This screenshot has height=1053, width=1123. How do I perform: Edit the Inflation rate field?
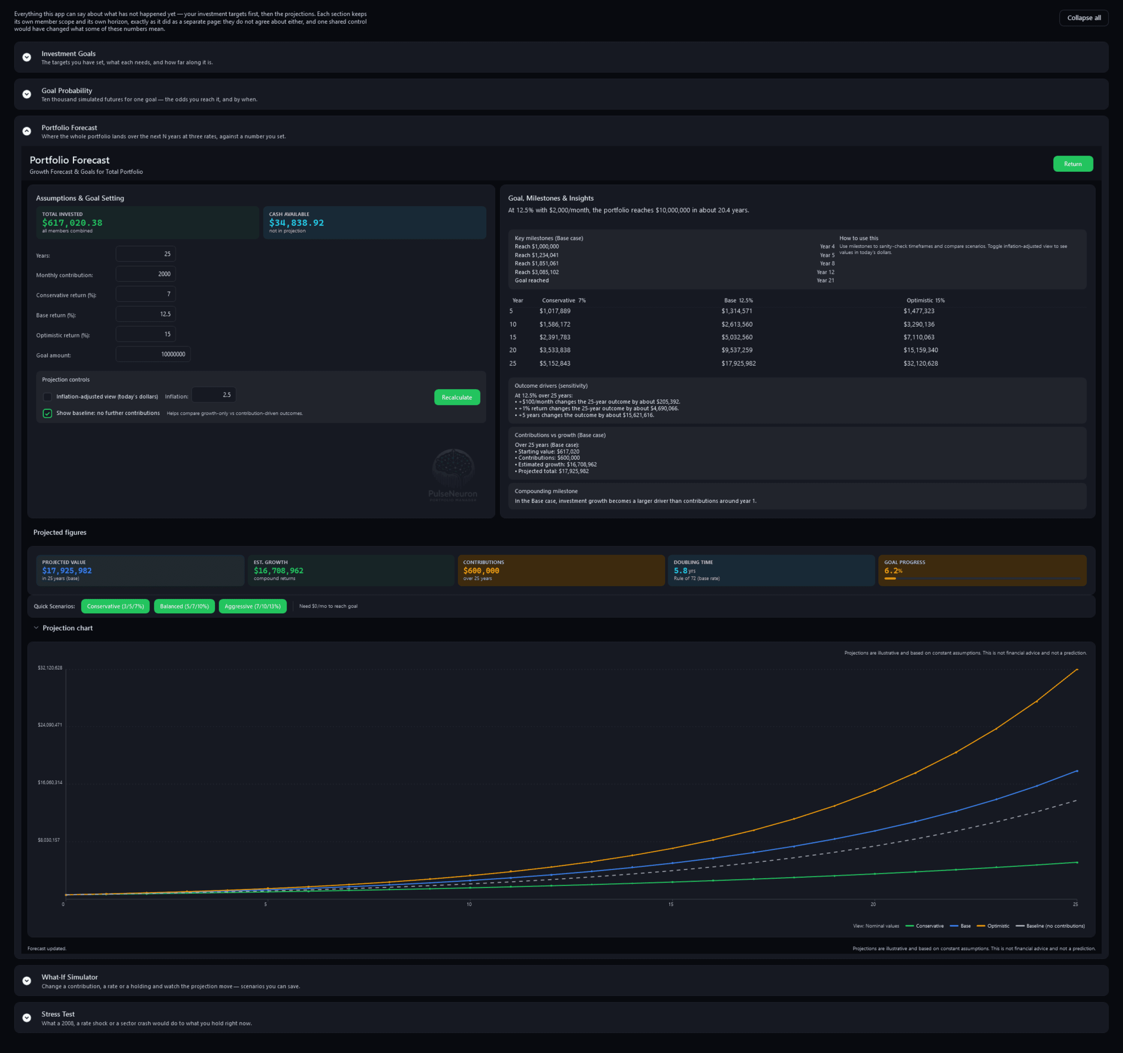tap(214, 395)
